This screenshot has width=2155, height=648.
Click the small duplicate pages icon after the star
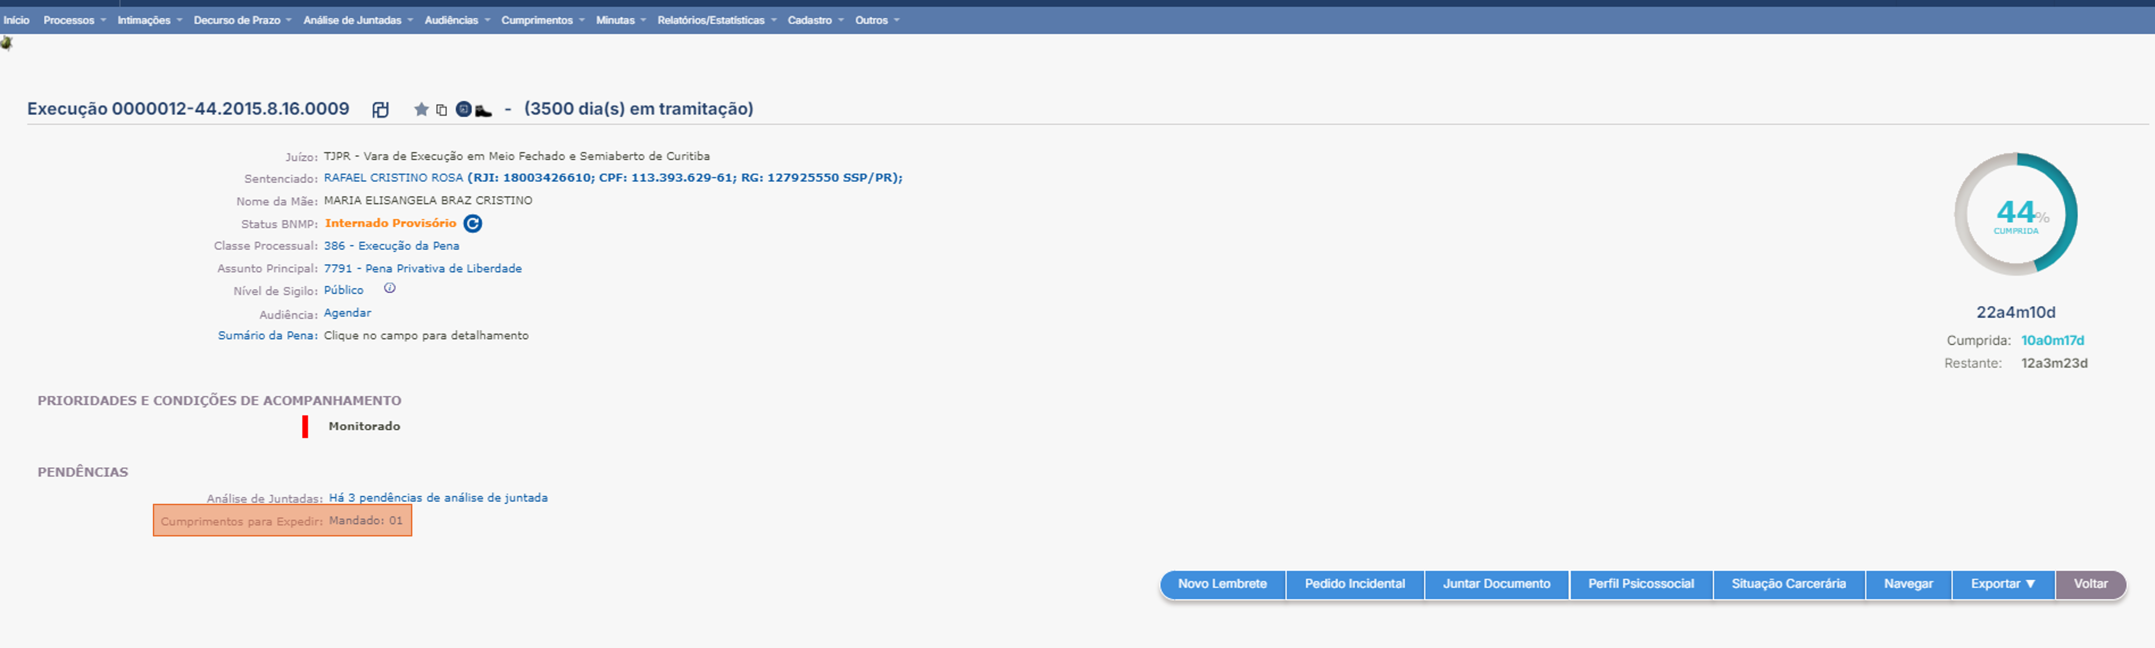(x=442, y=110)
